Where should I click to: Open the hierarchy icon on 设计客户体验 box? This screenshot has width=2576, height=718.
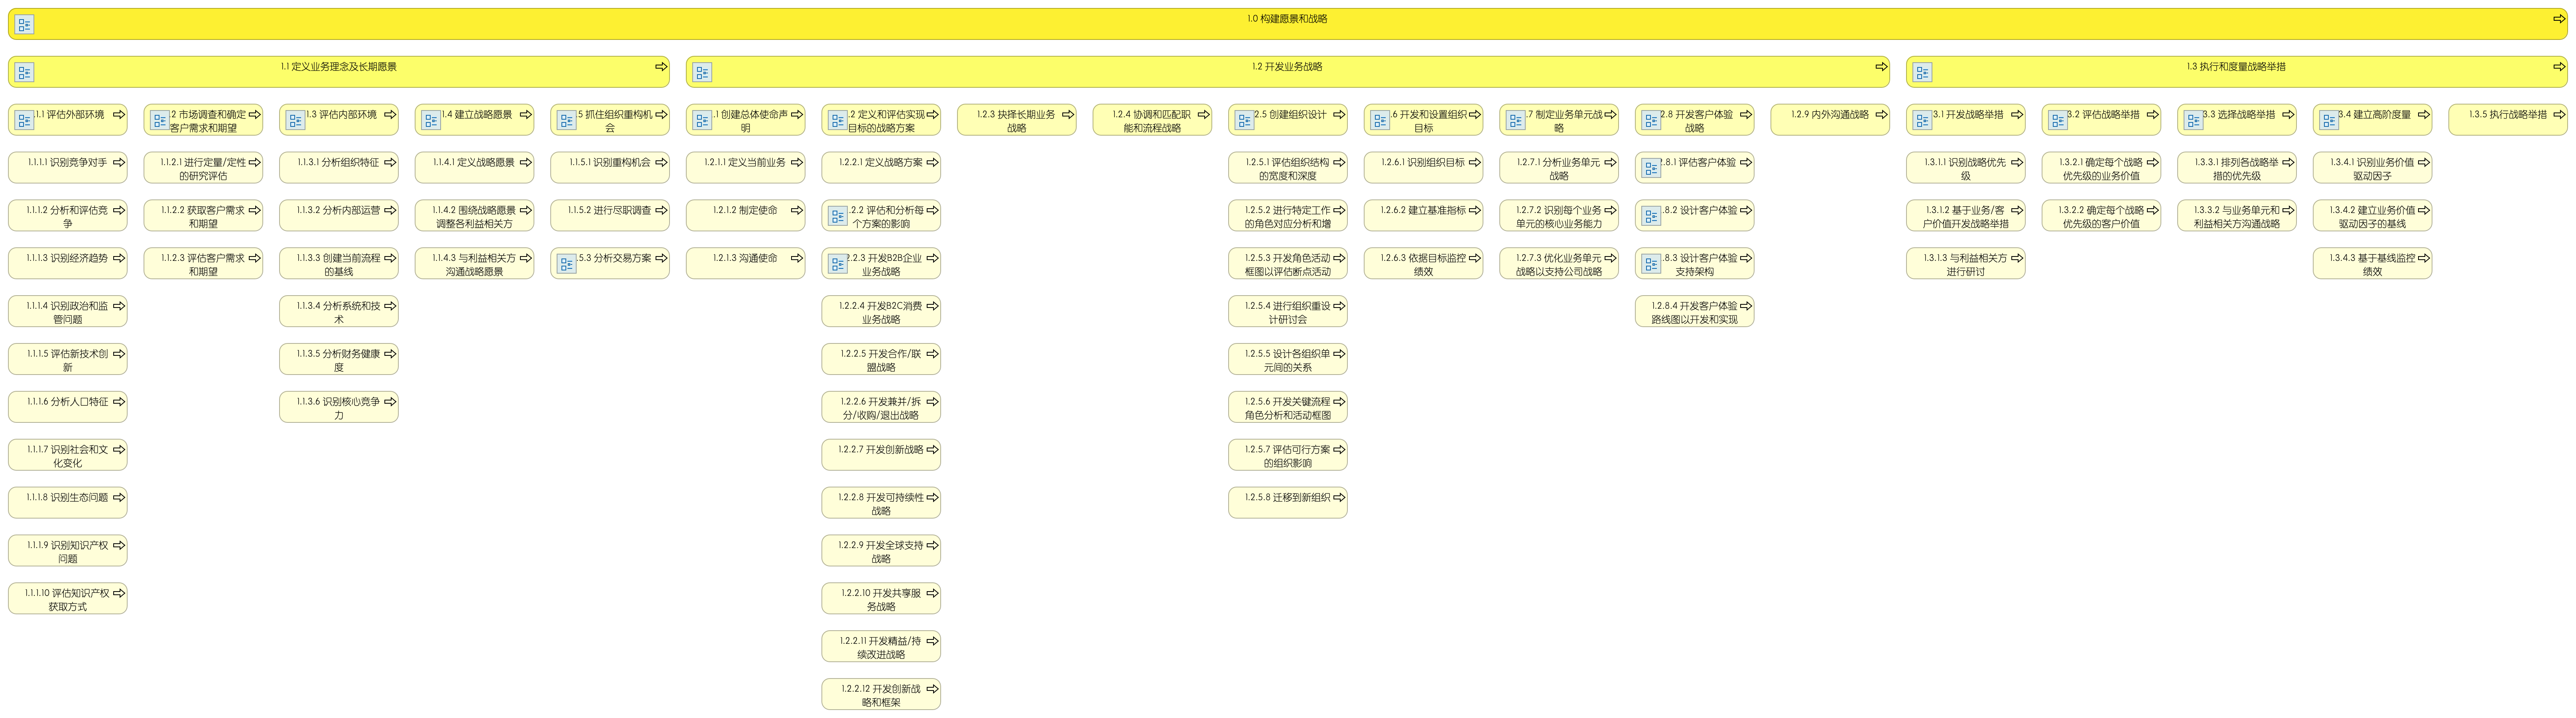coord(1651,217)
